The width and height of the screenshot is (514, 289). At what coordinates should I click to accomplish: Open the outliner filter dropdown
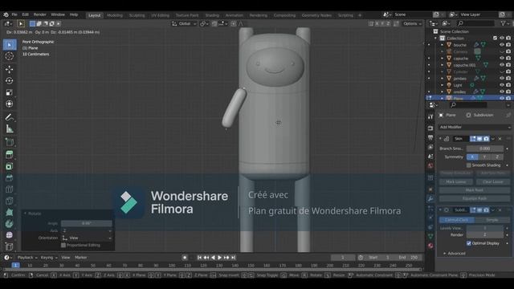505,23
